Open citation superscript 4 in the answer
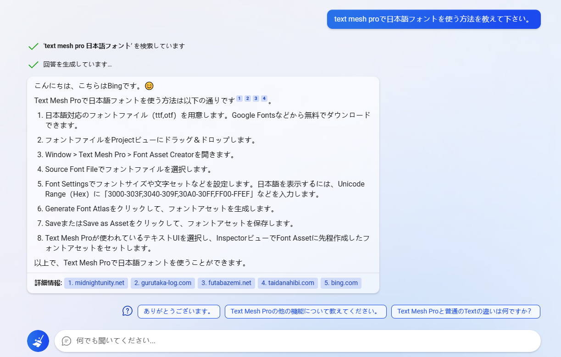This screenshot has width=561, height=357. pyautogui.click(x=264, y=99)
